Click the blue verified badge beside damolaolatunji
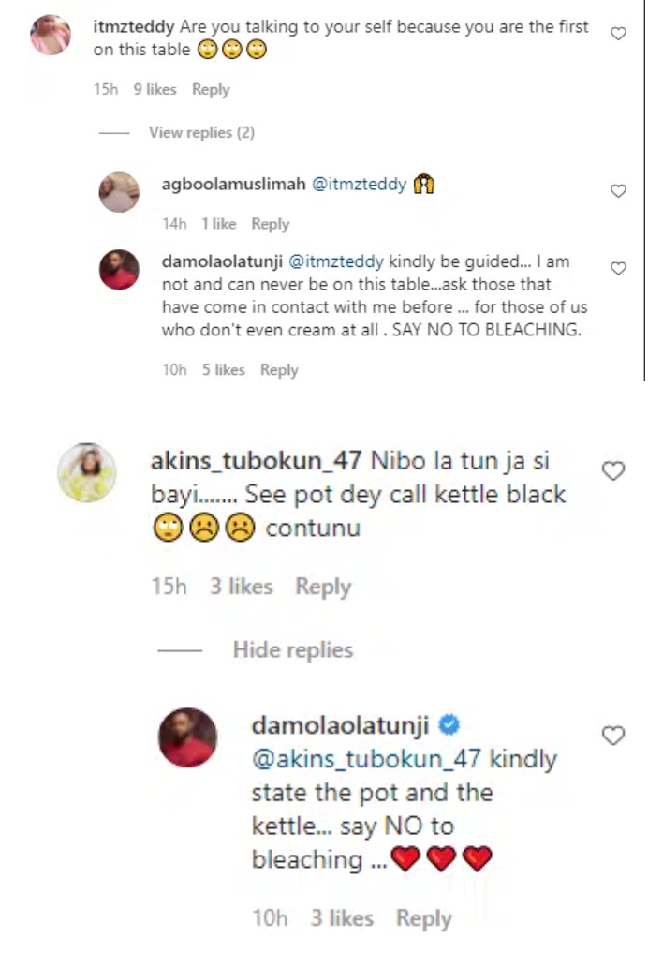The height and width of the screenshot is (953, 648). coord(449,725)
